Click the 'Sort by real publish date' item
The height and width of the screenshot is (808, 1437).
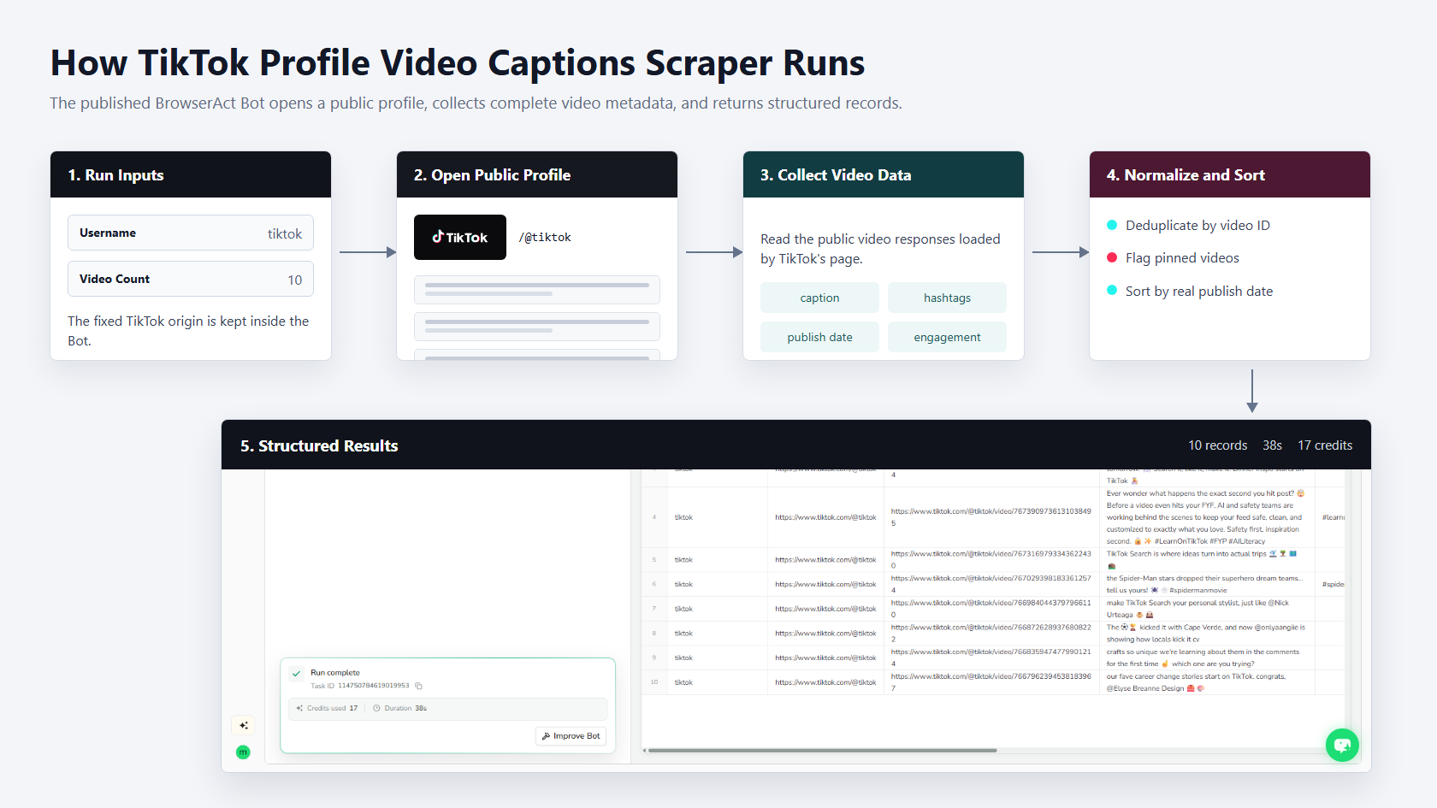[x=1198, y=292]
